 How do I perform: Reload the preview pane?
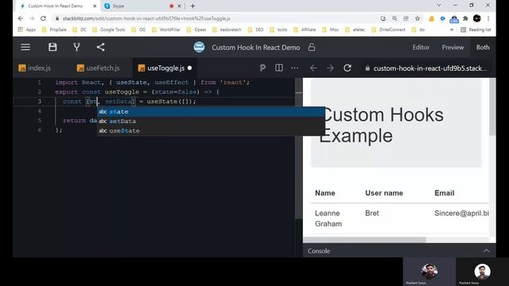348,68
